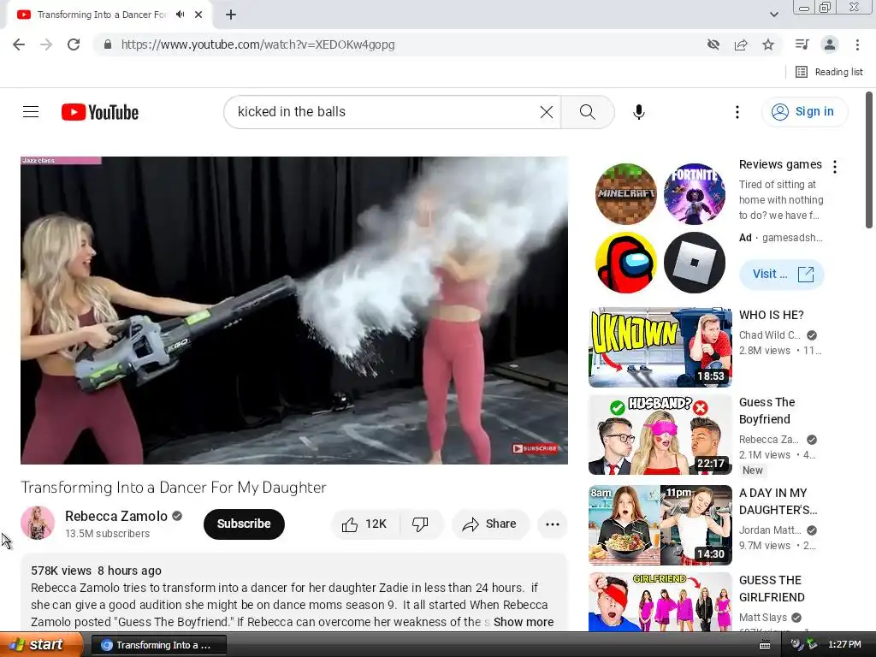This screenshot has width=876, height=657.
Task: Open A DAY IN MY DAUGHTER'S title
Action: pyautogui.click(x=778, y=501)
